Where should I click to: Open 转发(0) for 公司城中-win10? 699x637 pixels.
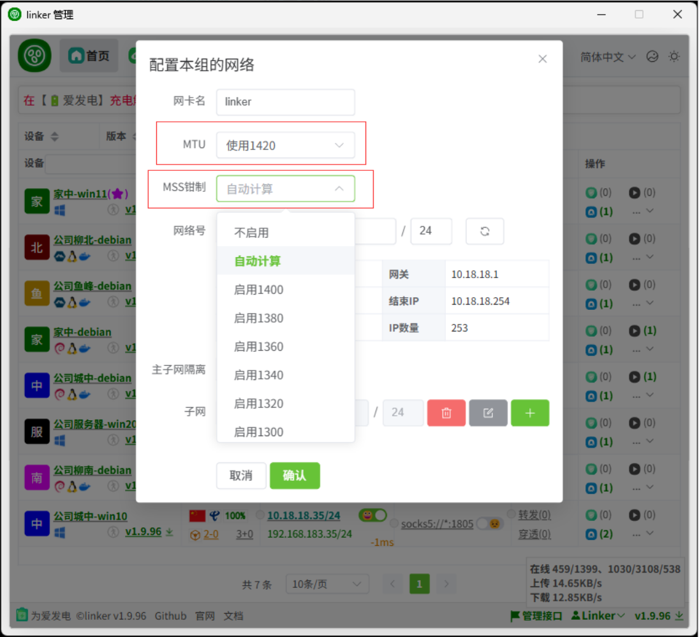click(x=534, y=515)
